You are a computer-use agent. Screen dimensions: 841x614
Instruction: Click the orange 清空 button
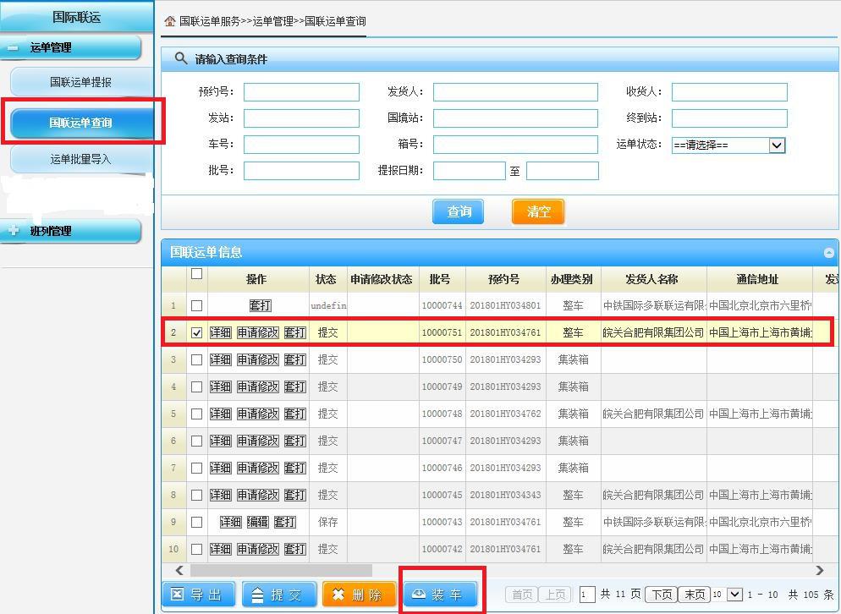coord(537,211)
